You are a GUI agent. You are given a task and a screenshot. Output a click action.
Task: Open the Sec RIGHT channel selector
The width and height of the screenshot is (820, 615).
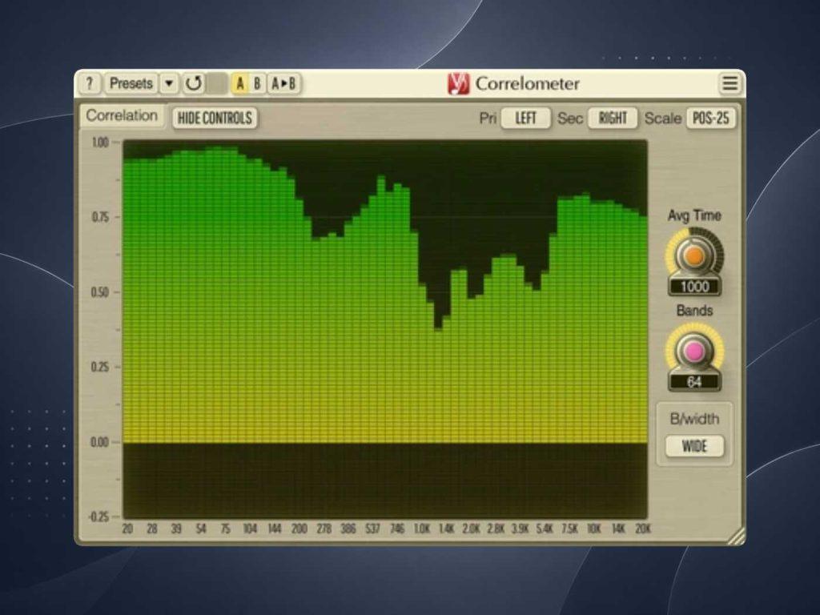coord(613,119)
